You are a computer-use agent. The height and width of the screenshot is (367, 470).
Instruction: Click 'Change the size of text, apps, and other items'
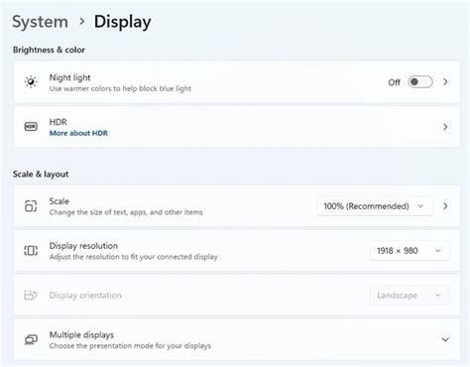pyautogui.click(x=126, y=212)
